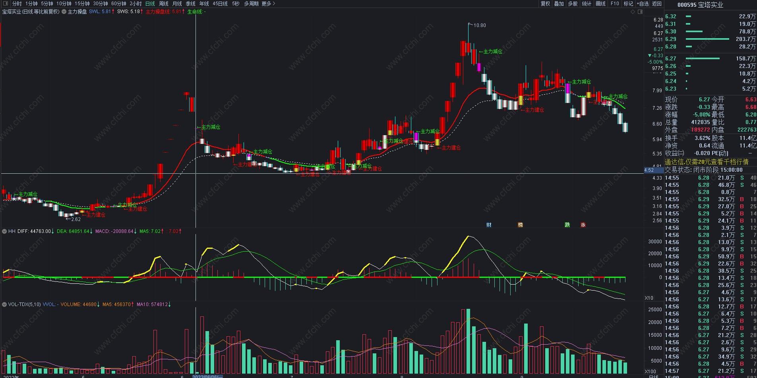
Task: Open the 主力操盘 indicator dropdown circle
Action: [64, 12]
